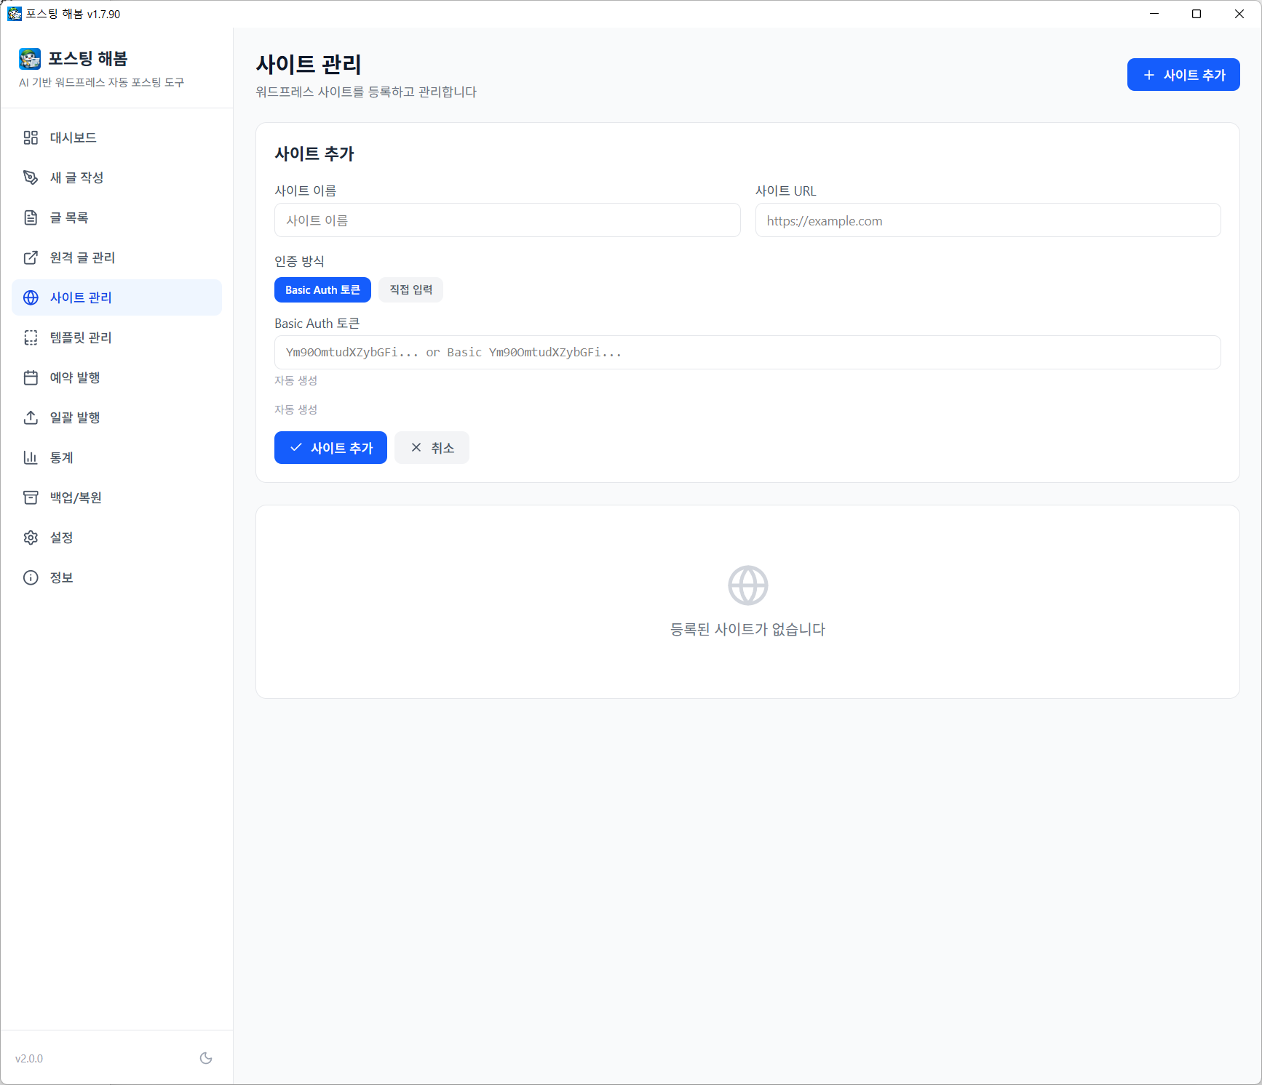The image size is (1262, 1085).
Task: Switch authentication method to 직접 입력
Action: coord(410,289)
